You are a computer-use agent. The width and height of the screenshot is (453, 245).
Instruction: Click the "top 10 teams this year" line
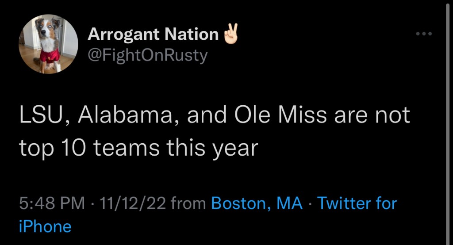click(x=138, y=149)
